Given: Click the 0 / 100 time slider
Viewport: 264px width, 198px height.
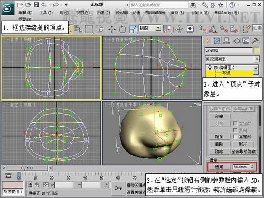Looking at the screenshot, I should 27,168.
